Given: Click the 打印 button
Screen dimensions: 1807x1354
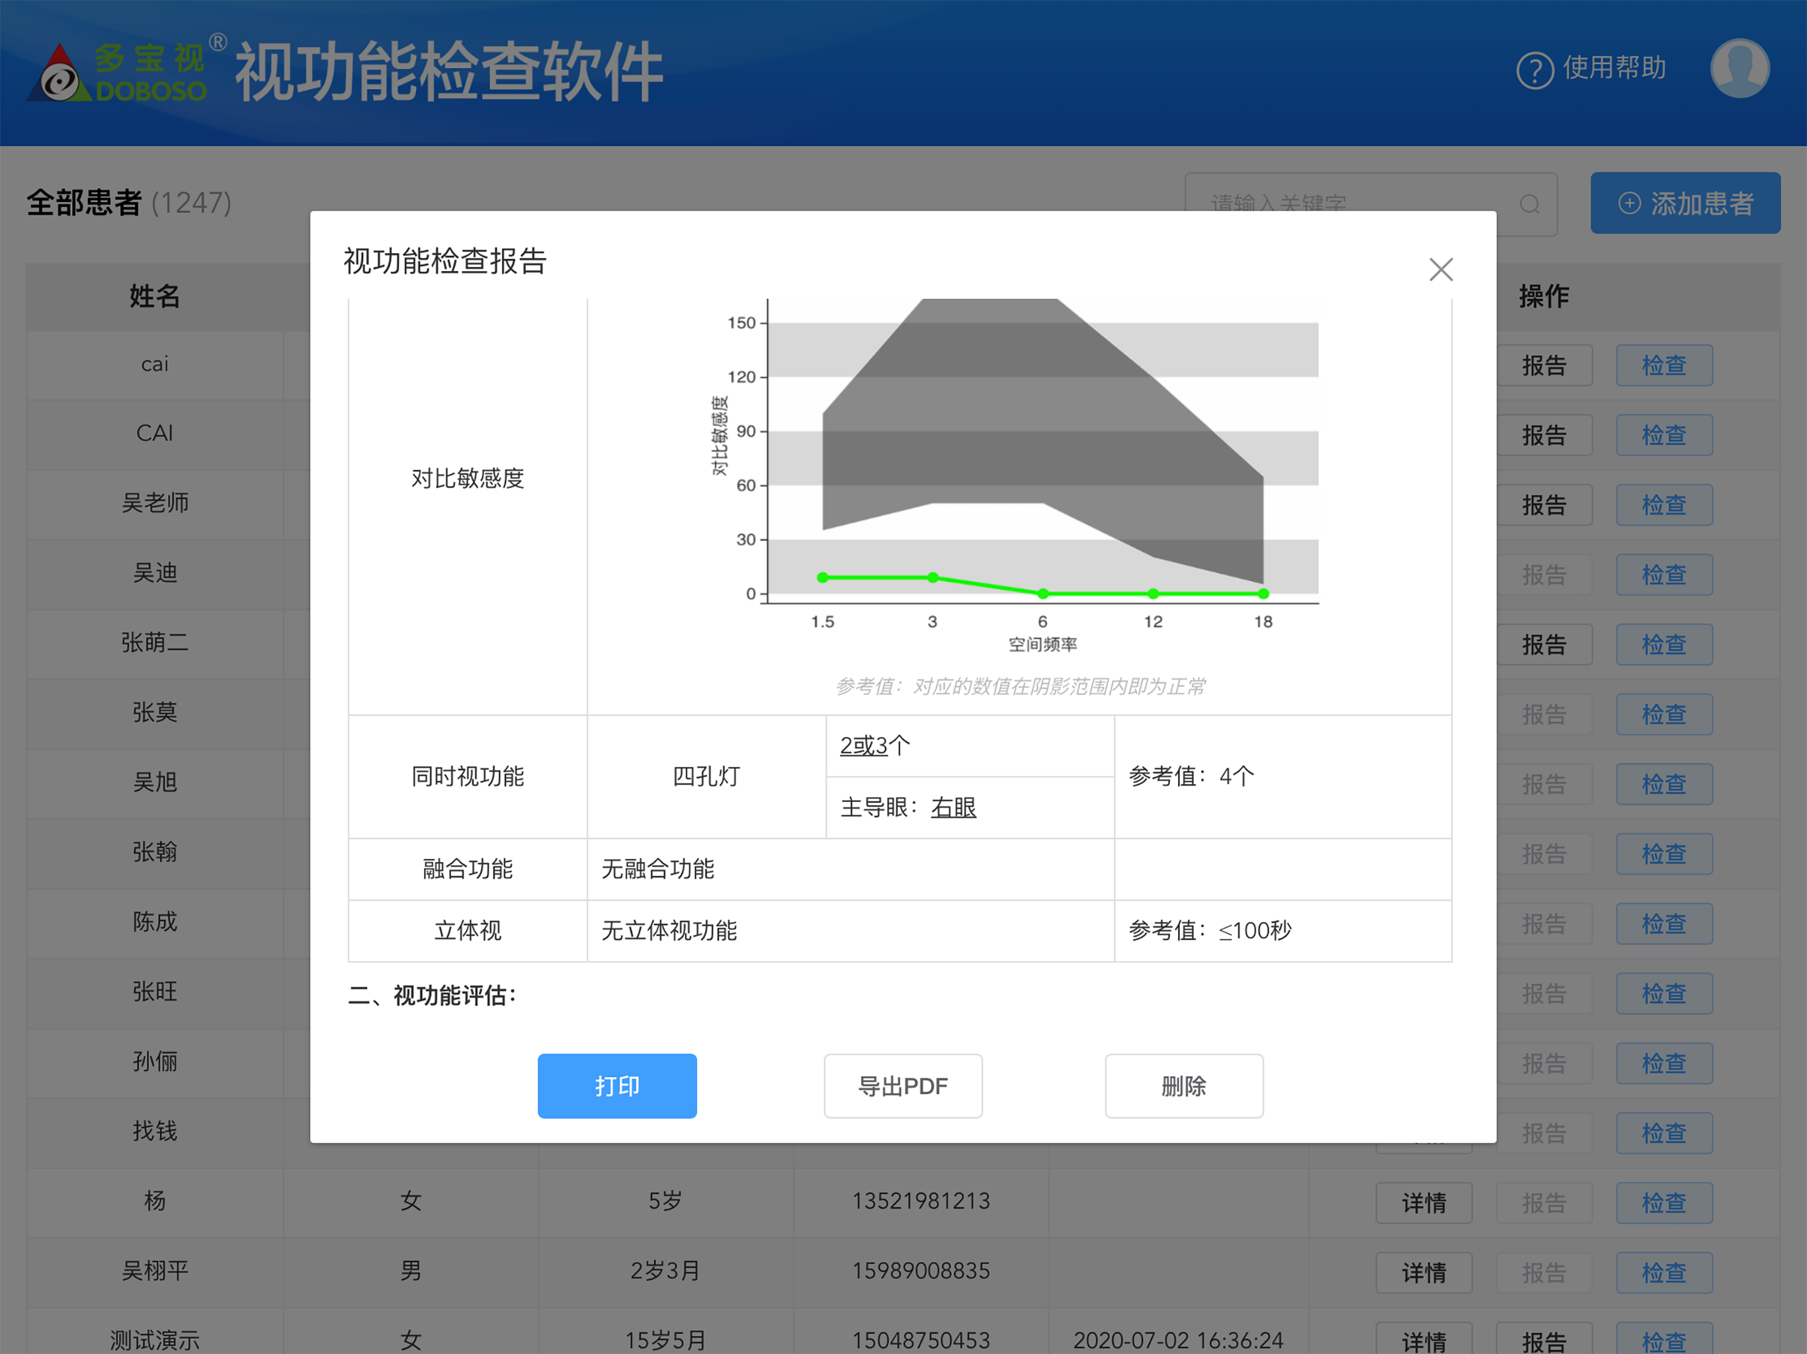Looking at the screenshot, I should coord(616,1086).
